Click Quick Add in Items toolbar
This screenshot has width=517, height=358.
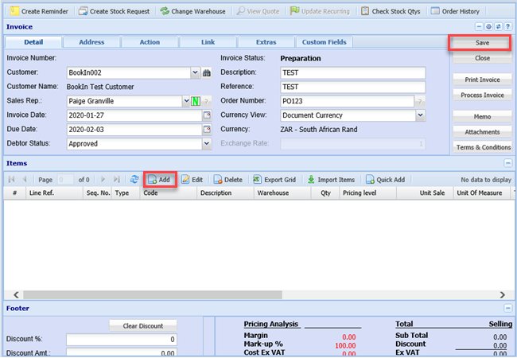point(385,180)
